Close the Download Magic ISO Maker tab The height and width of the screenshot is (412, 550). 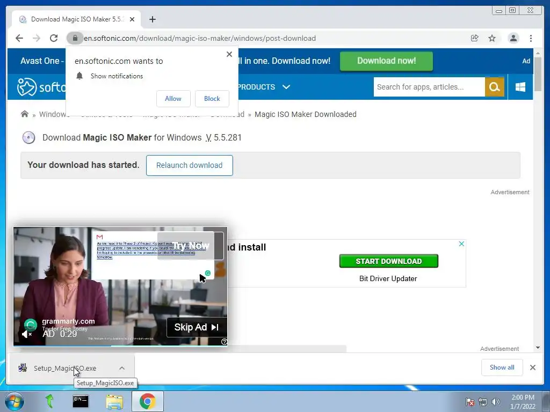point(132,19)
